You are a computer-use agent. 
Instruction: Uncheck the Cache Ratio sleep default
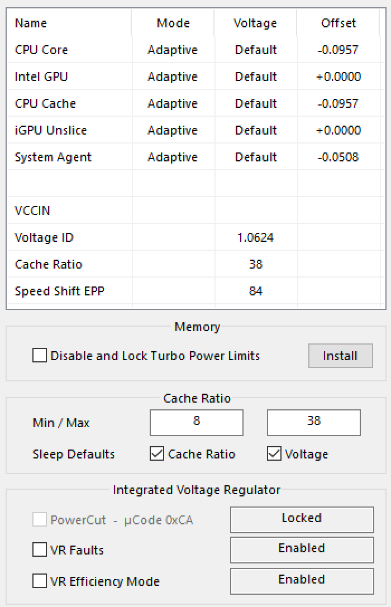tap(157, 454)
